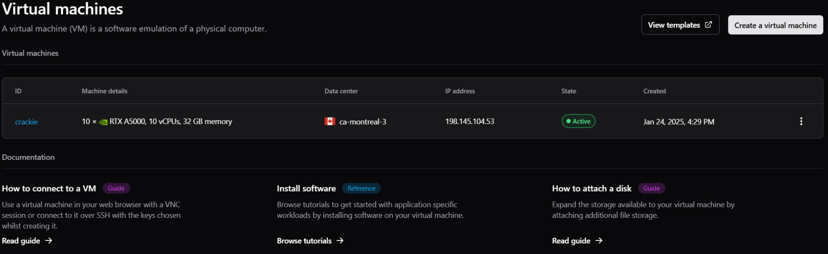Open the crackie VM link

[27, 122]
